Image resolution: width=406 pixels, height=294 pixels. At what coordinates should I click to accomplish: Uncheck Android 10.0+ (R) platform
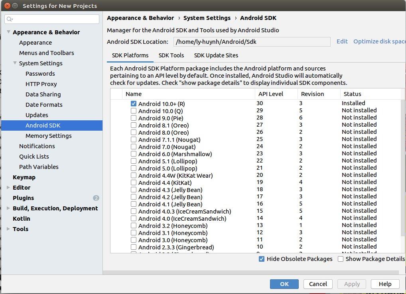click(134, 104)
